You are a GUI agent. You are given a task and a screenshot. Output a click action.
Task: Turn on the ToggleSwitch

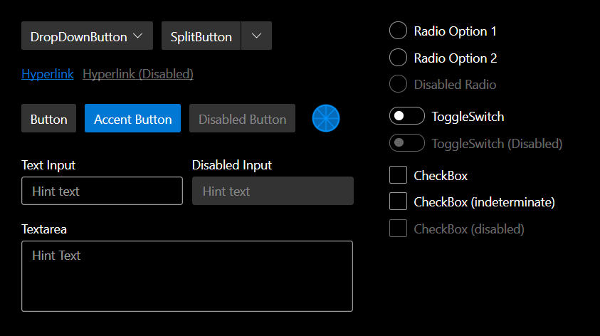(x=406, y=116)
